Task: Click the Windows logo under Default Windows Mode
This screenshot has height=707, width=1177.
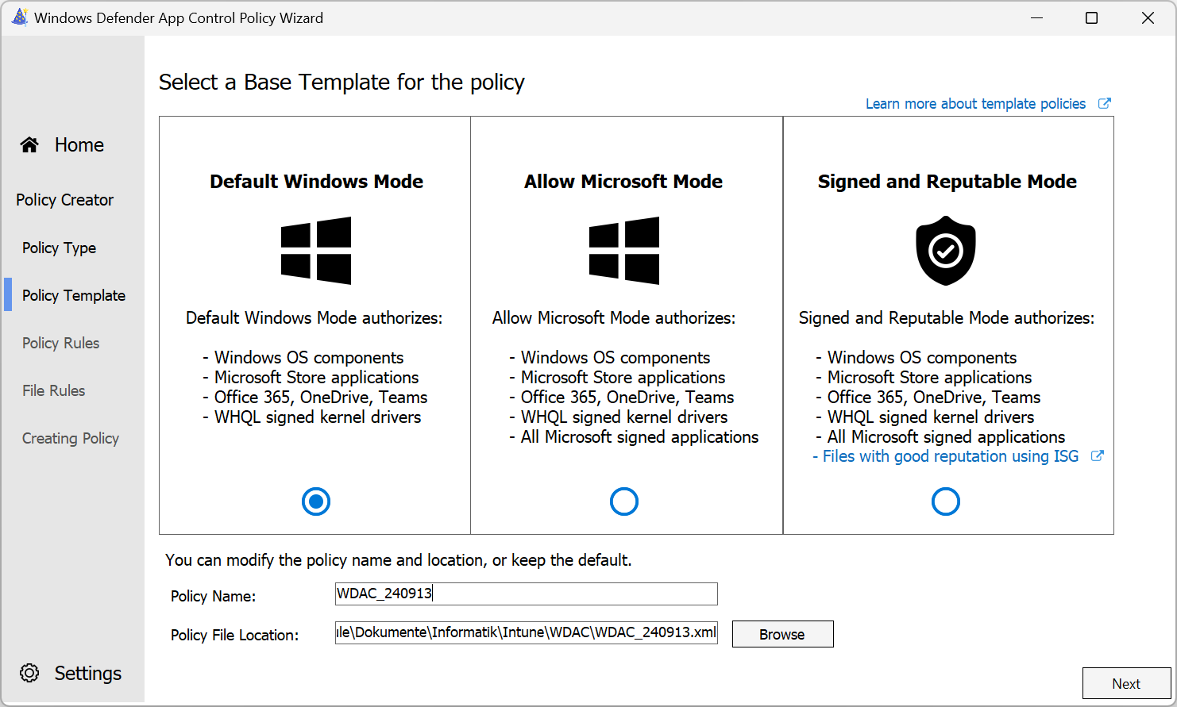Action: 316,251
